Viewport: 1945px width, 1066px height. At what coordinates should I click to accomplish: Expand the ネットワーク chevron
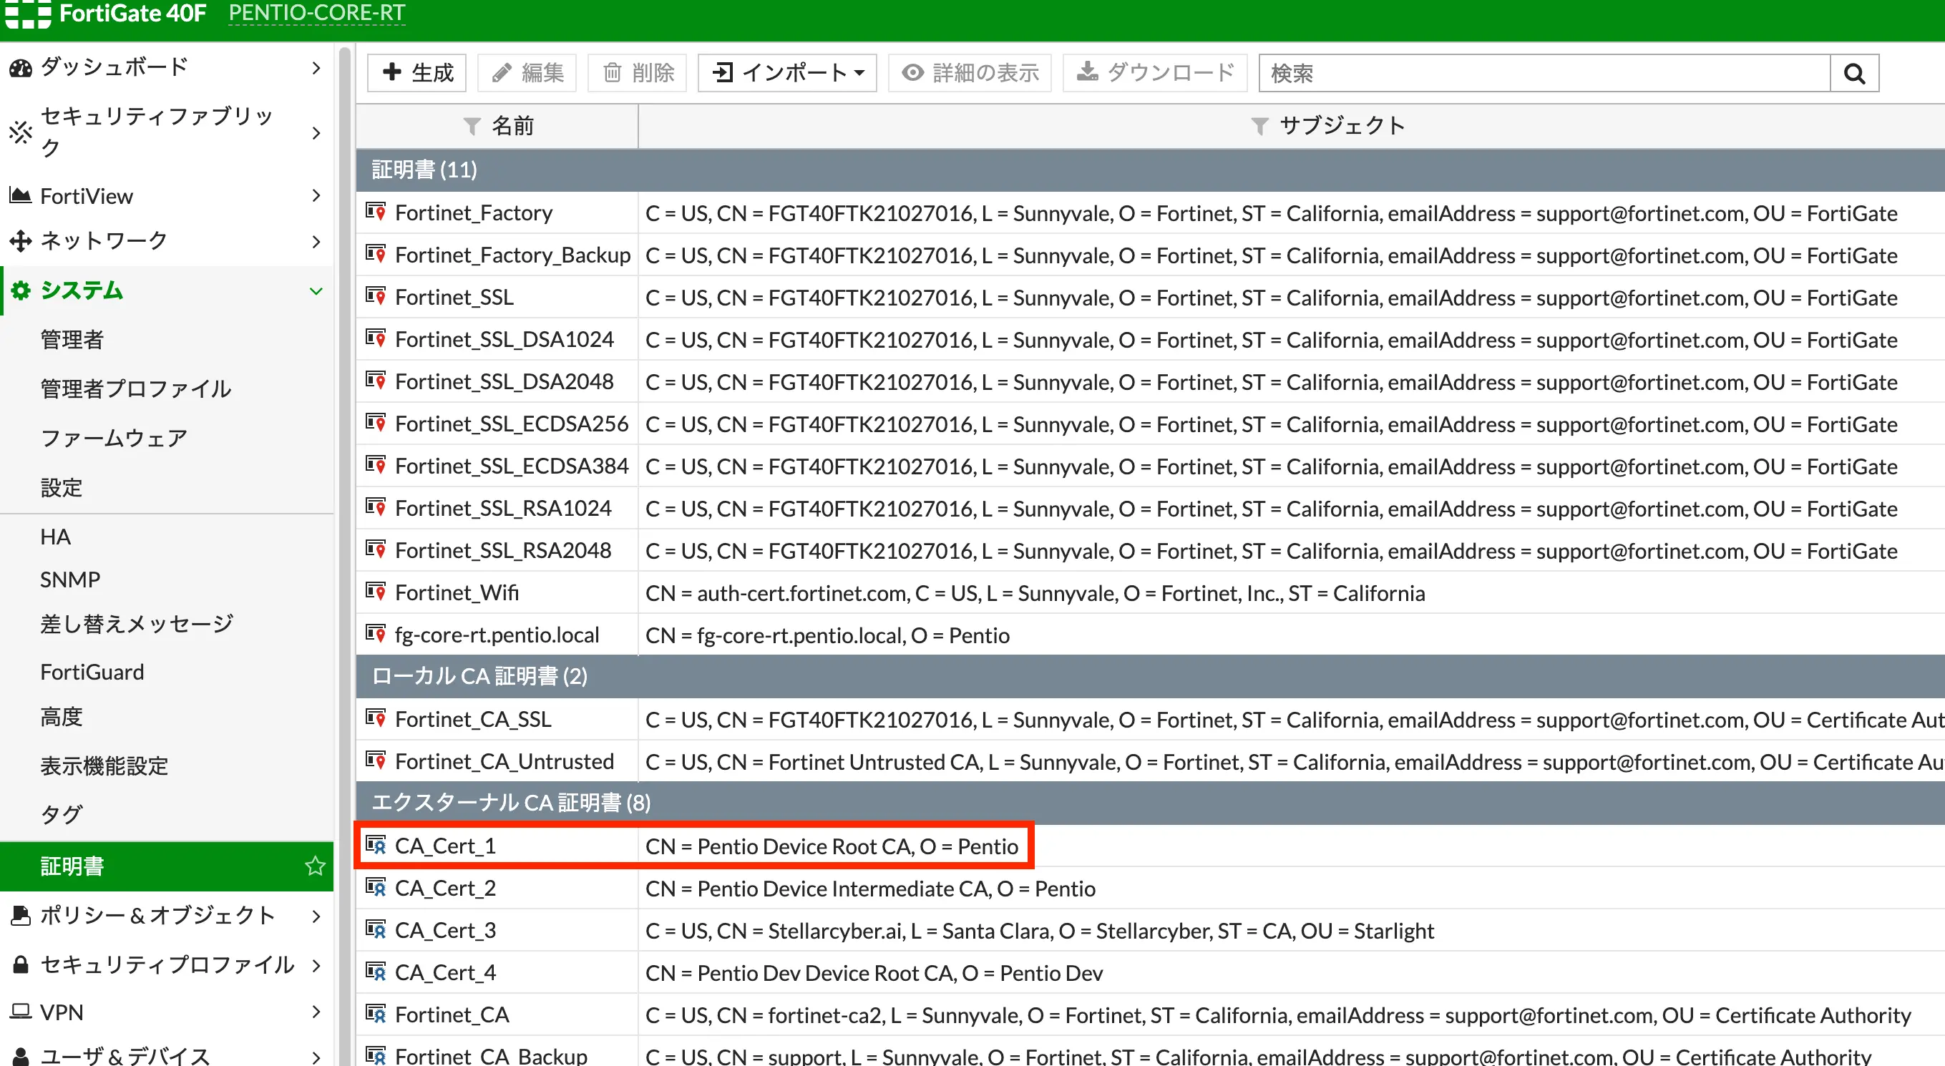pos(316,242)
